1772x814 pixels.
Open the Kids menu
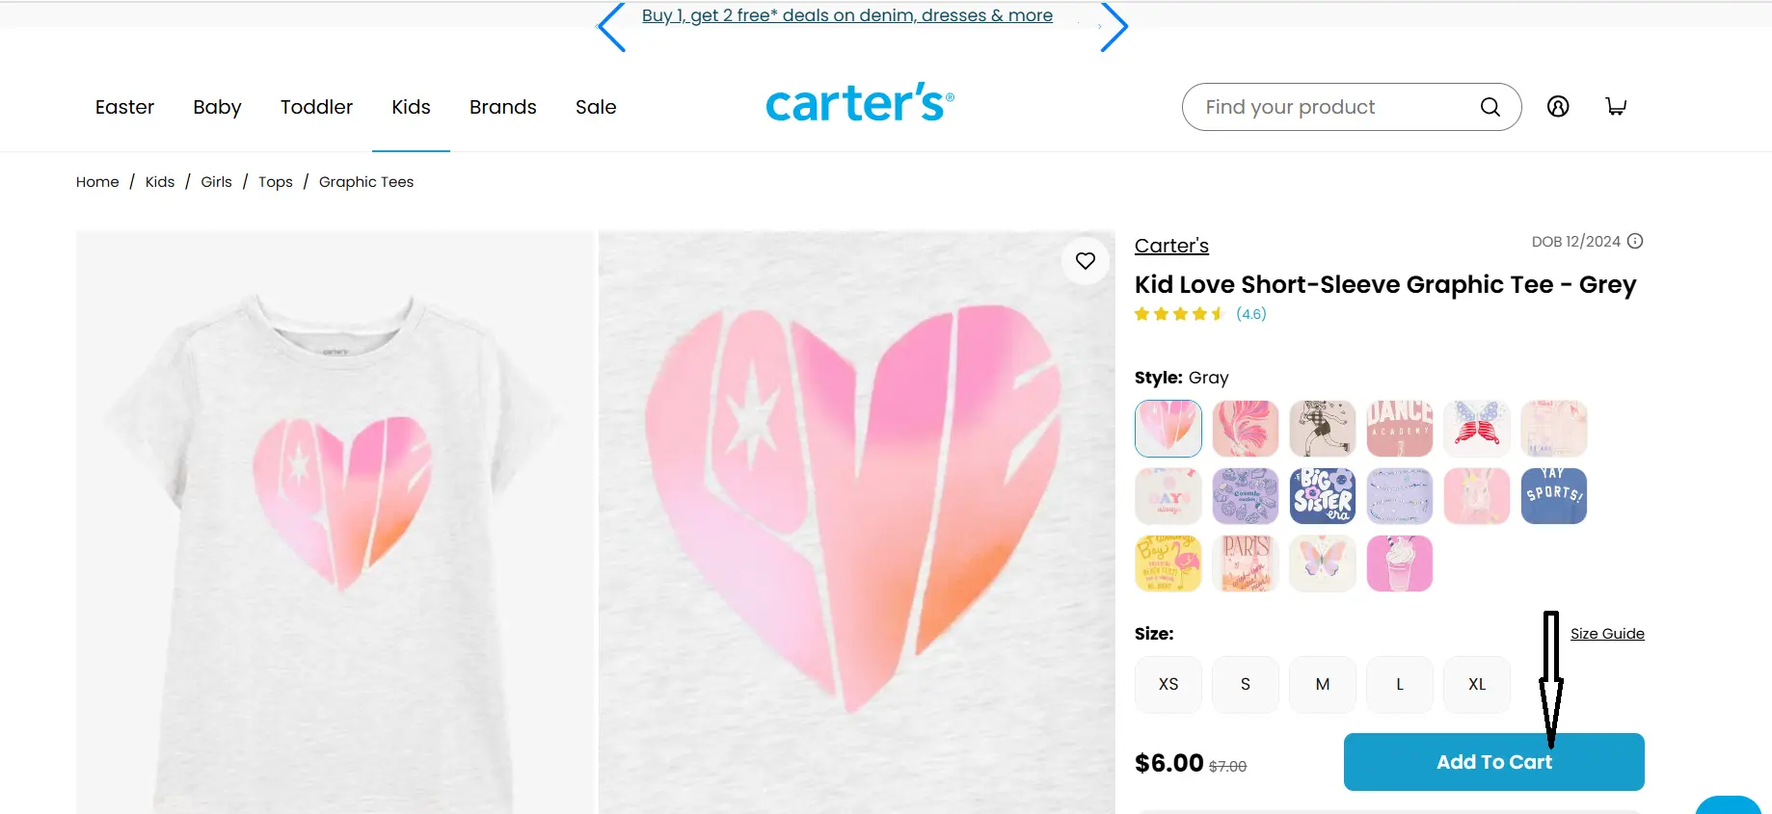(x=411, y=107)
